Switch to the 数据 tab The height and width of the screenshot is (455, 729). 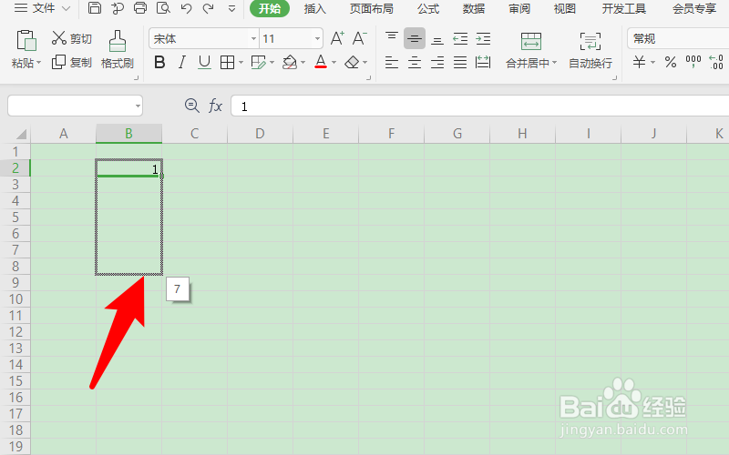(x=474, y=8)
